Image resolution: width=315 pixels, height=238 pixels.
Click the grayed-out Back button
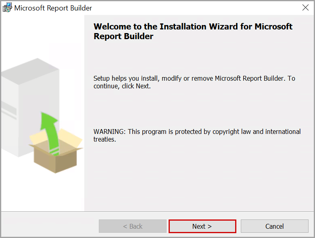point(132,226)
